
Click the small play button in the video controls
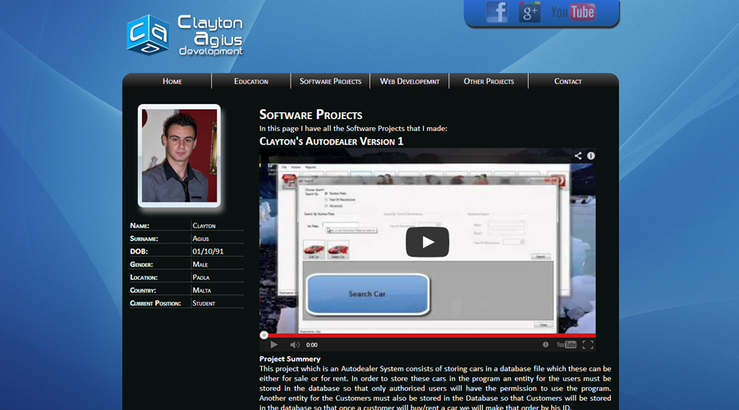[273, 344]
